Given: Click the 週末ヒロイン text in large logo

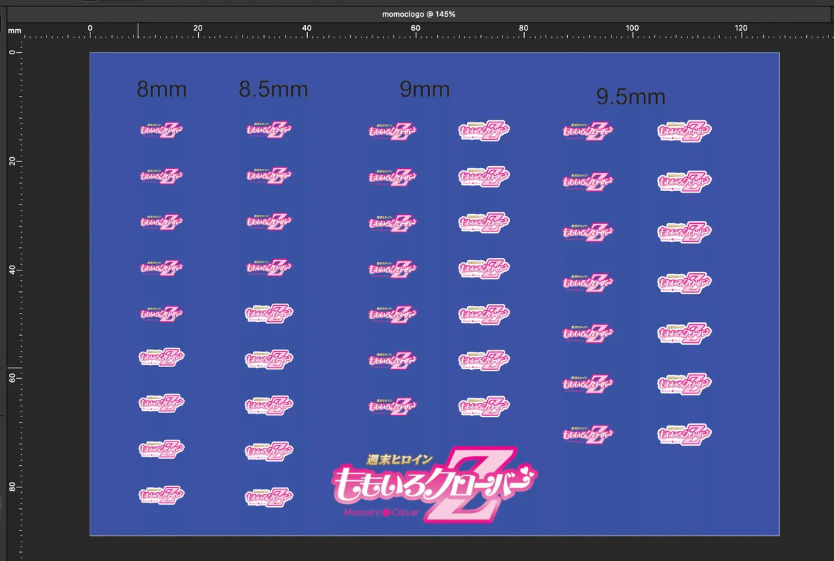Looking at the screenshot, I should pyautogui.click(x=400, y=460).
